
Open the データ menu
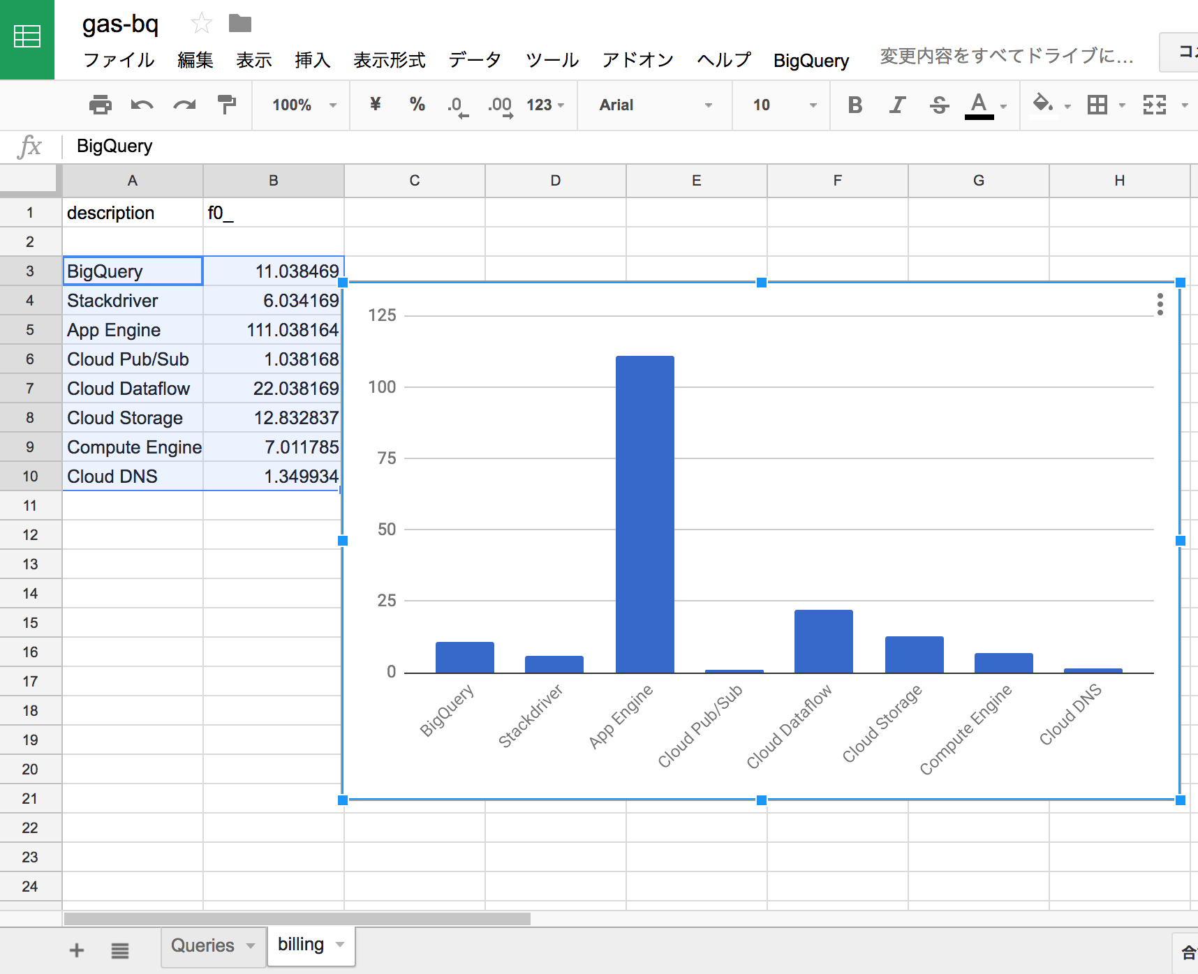point(475,60)
